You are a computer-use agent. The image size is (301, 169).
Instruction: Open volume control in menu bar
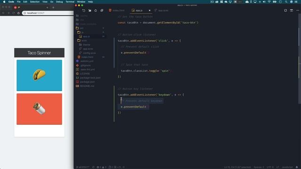click(x=264, y=2)
